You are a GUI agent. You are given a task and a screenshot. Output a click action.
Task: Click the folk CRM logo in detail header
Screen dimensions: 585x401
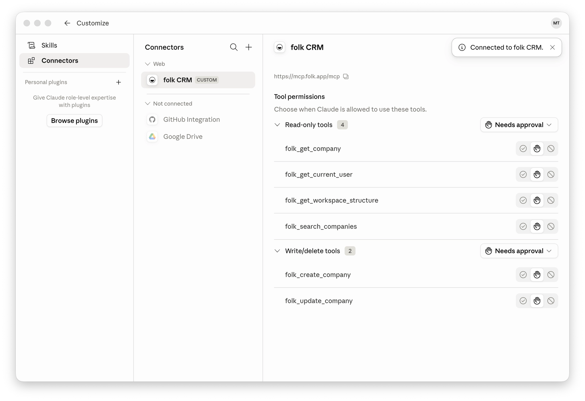pos(280,47)
